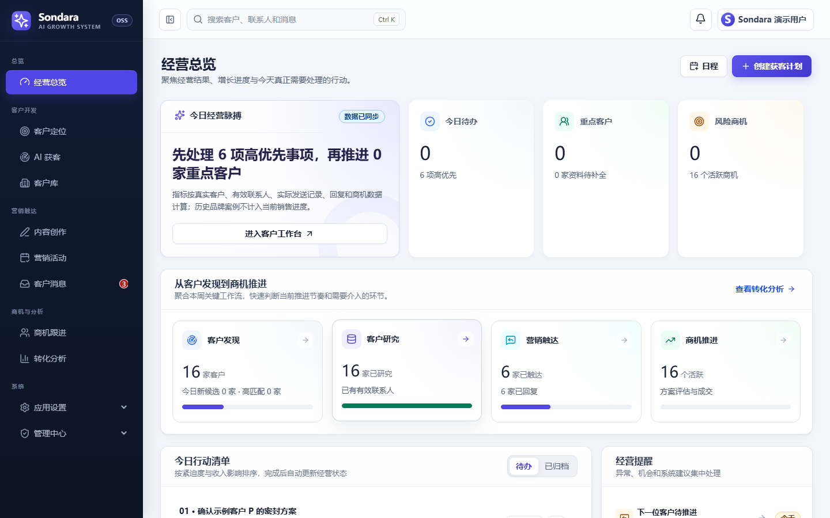Open 客户消息 inbox
The height and width of the screenshot is (518, 830).
point(71,284)
